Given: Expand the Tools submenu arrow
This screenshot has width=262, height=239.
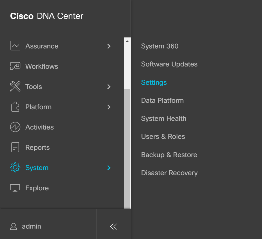Looking at the screenshot, I should (109, 87).
